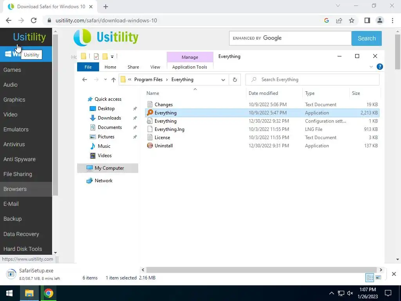The width and height of the screenshot is (401, 301).
Task: Refresh the Everything folder view
Action: point(235,80)
